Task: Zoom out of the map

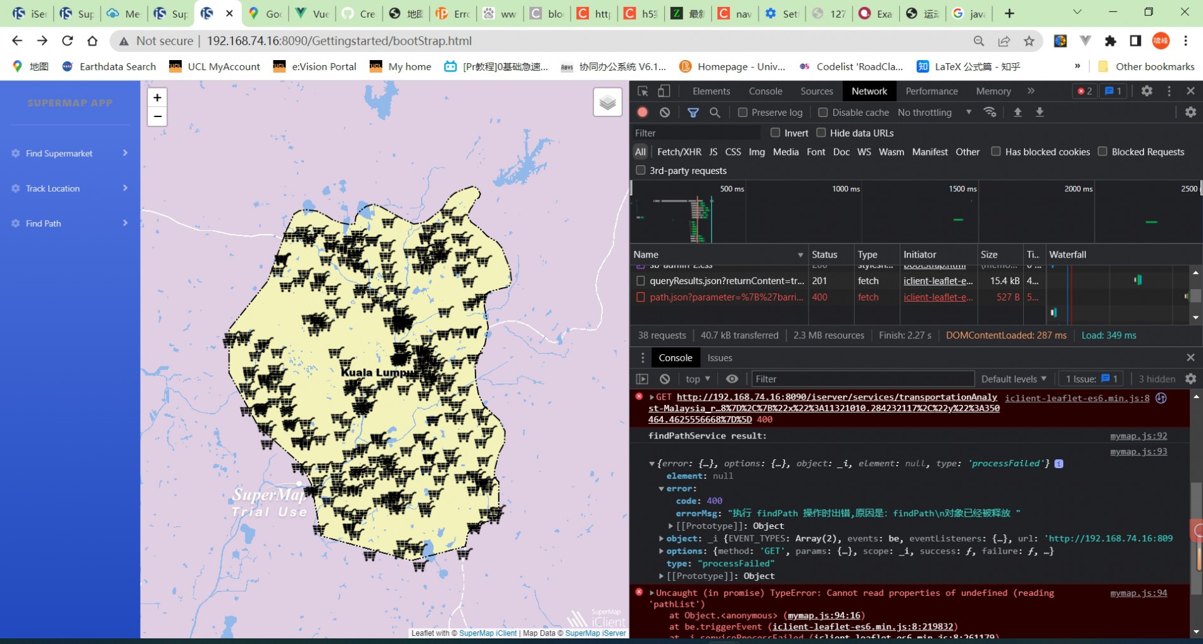Action: click(157, 116)
